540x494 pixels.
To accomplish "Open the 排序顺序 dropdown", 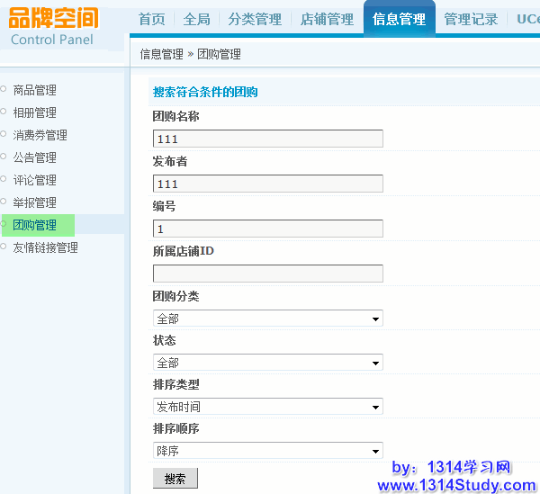I will point(267,451).
